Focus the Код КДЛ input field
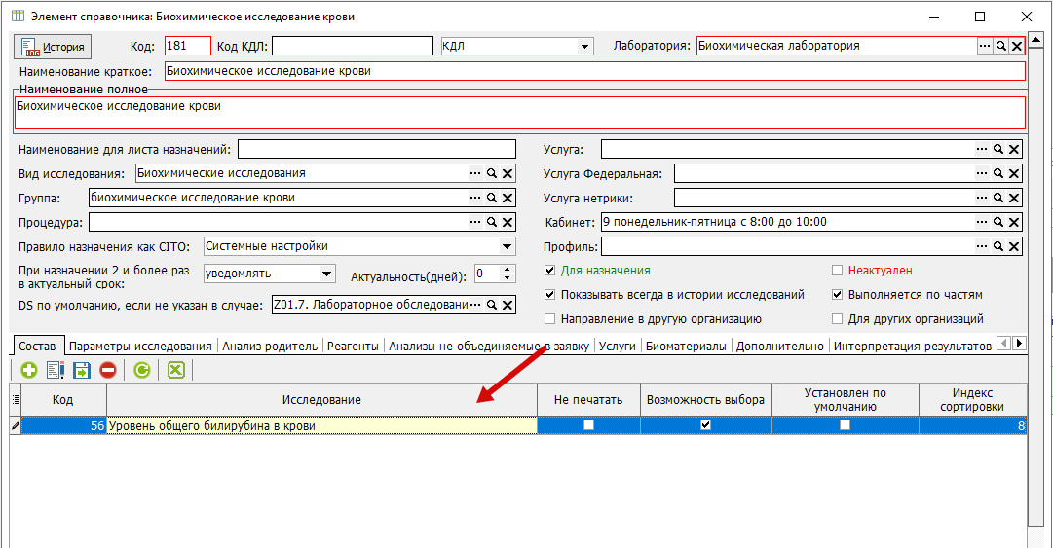 pyautogui.click(x=353, y=46)
